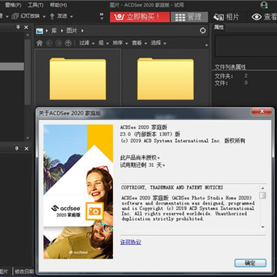Close the upper left pane
The height and width of the screenshot is (277, 277).
pos(26,28)
